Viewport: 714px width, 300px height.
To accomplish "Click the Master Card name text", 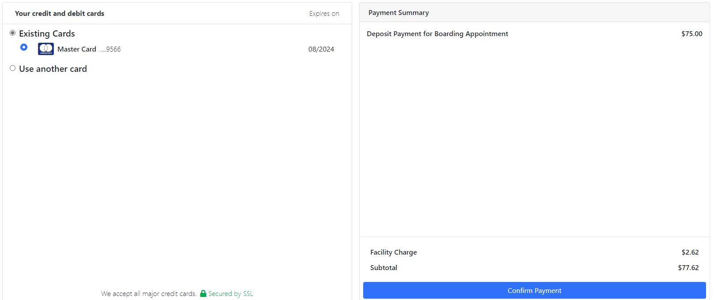I will 77,49.
